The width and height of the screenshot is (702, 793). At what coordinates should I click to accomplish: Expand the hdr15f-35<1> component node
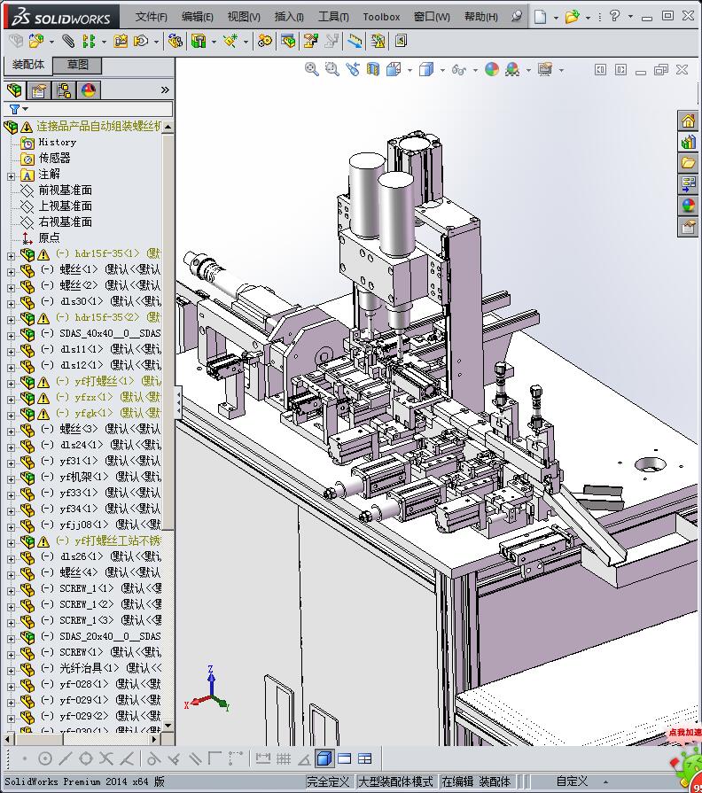11,256
